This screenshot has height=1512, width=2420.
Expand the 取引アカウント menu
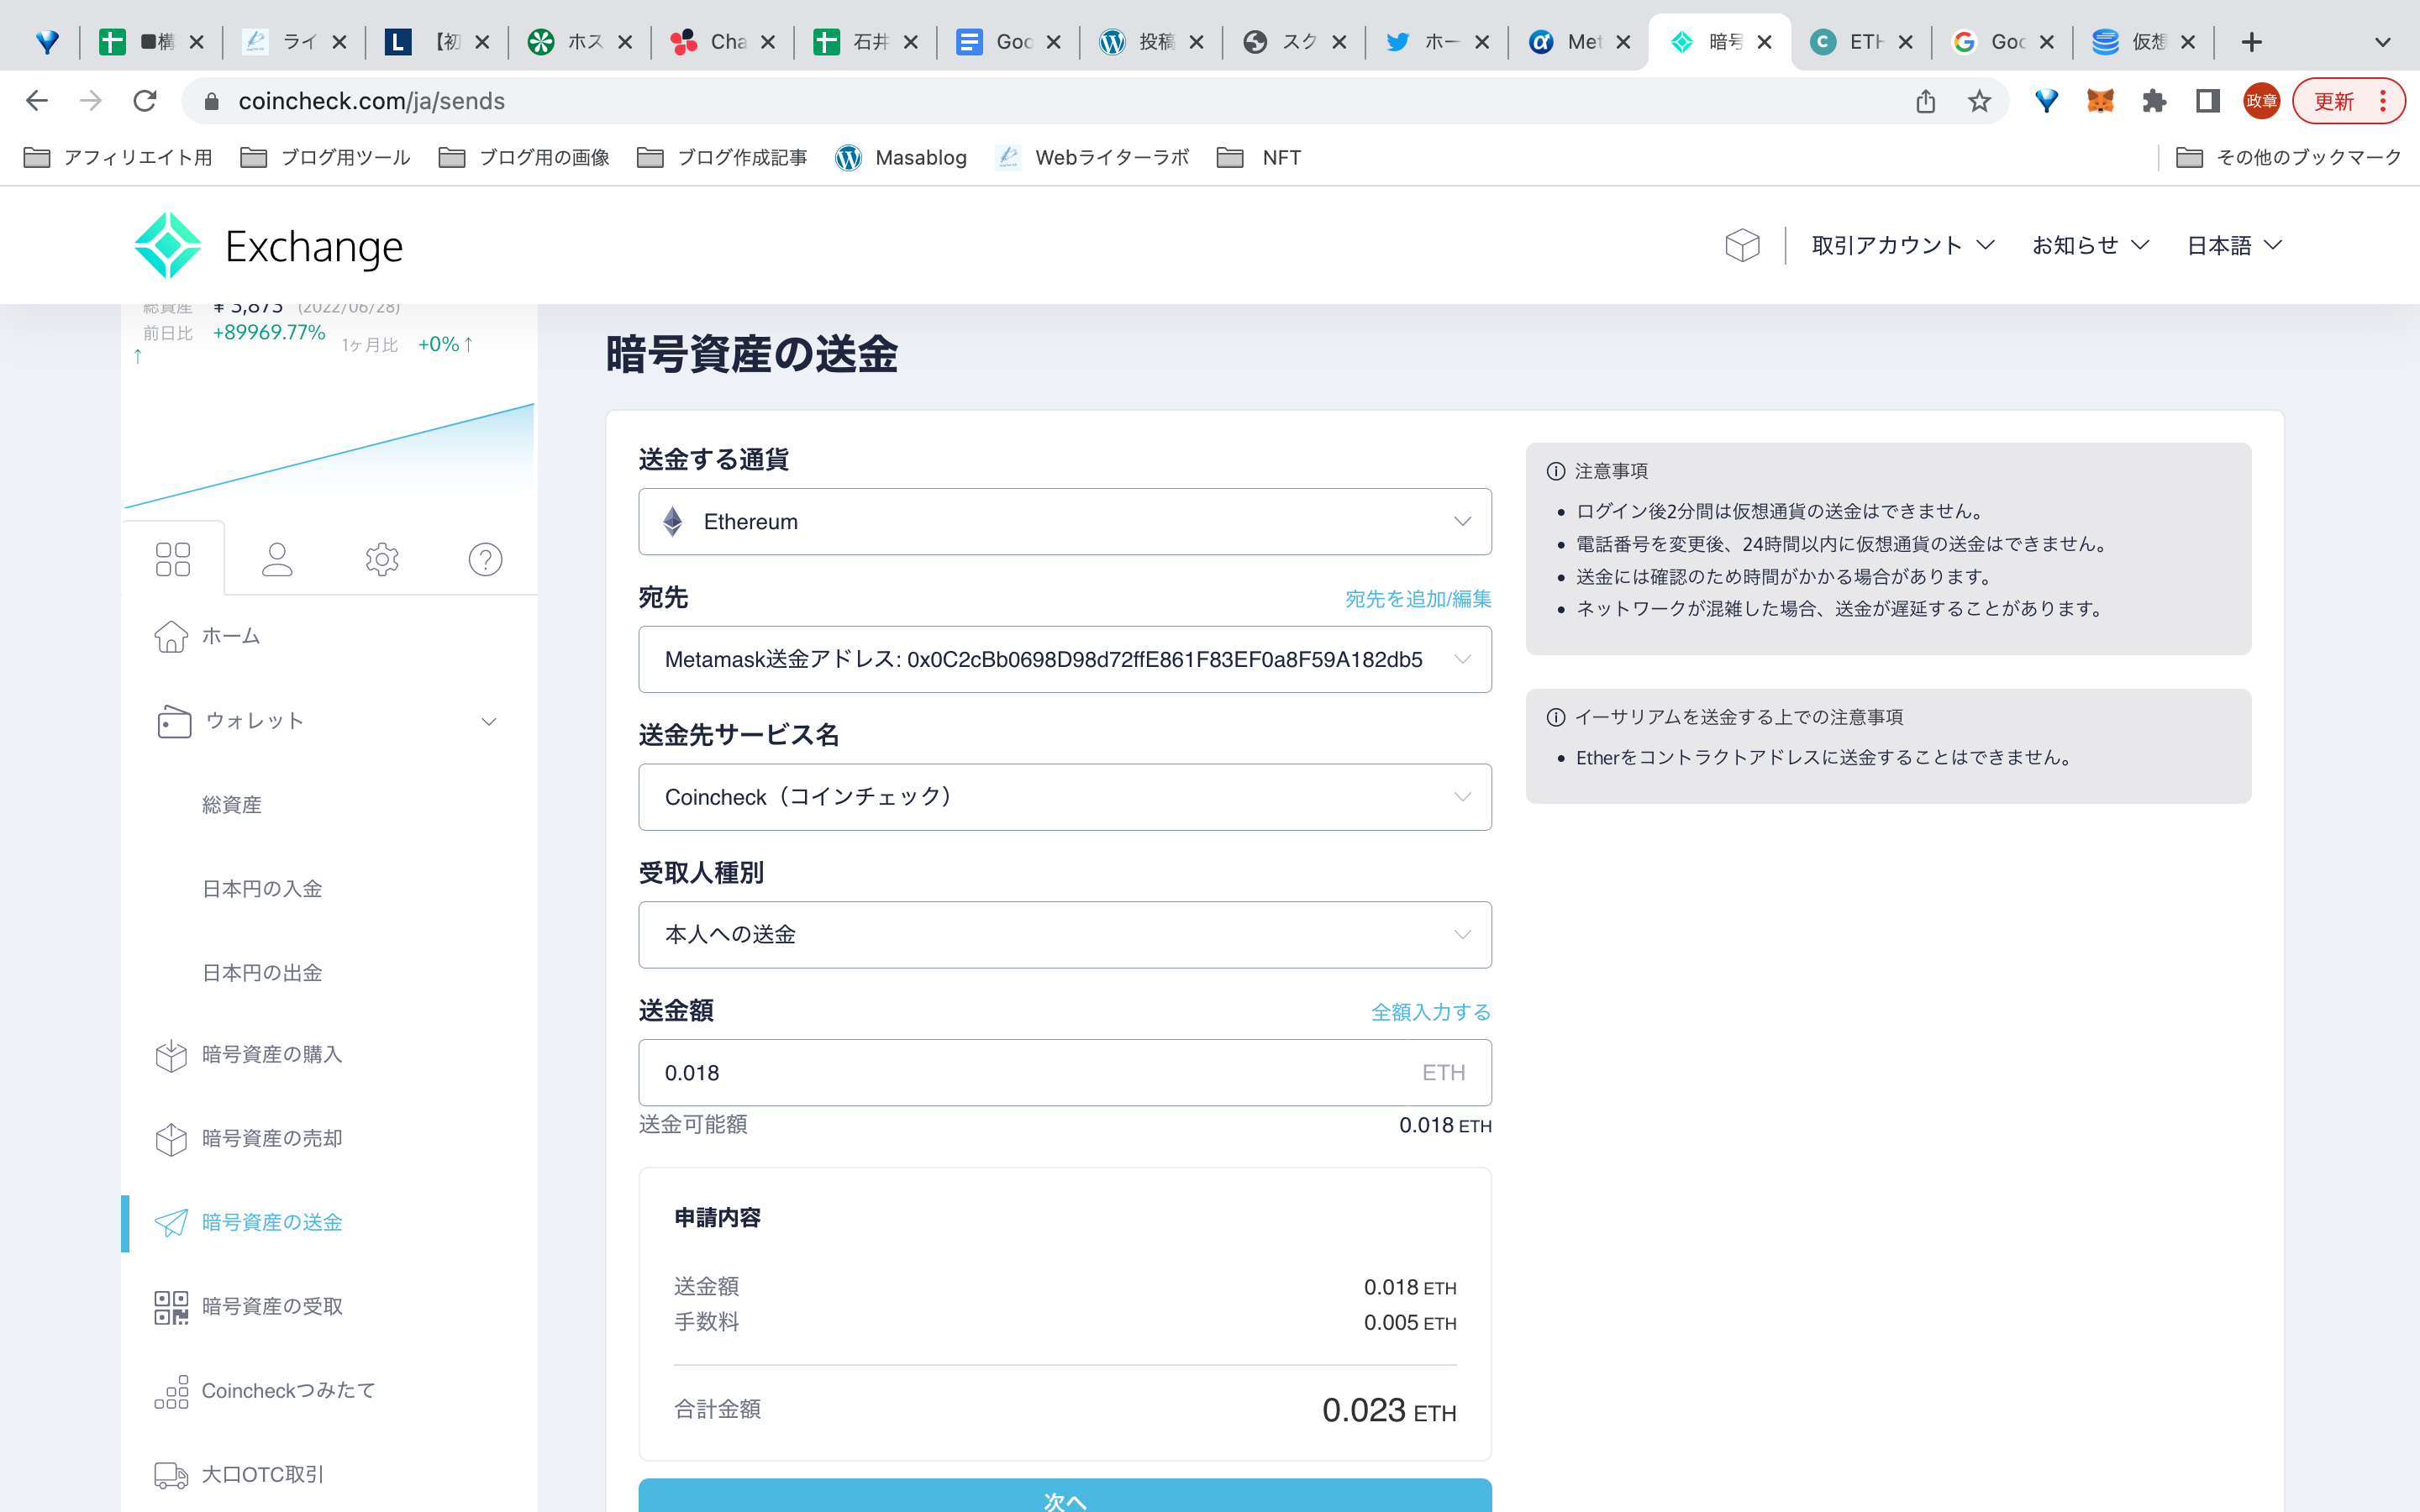(x=1903, y=245)
